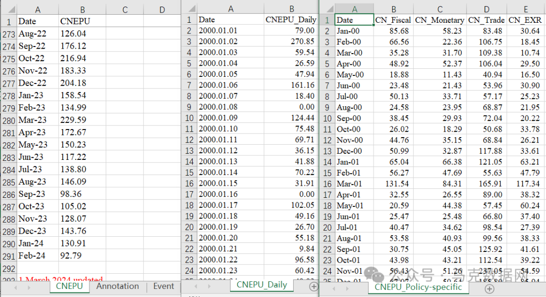Select column C header in the CNEPU sheet

point(125,10)
